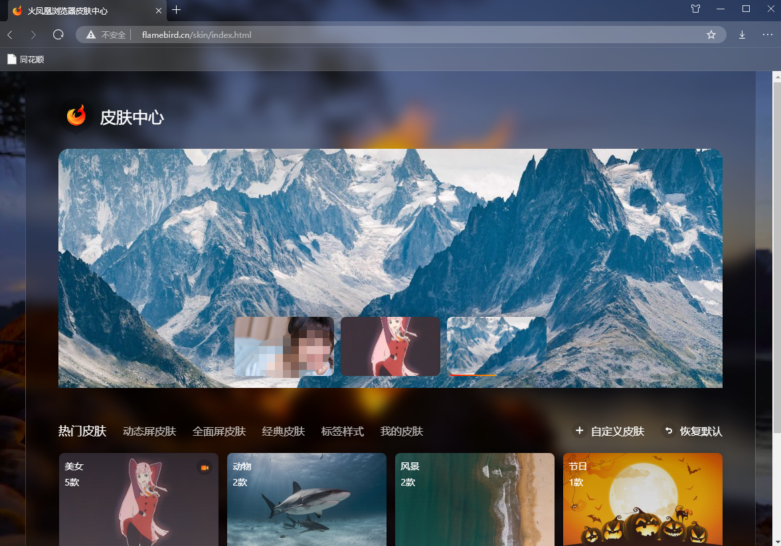Open skin shirt icon in title bar

[695, 9]
